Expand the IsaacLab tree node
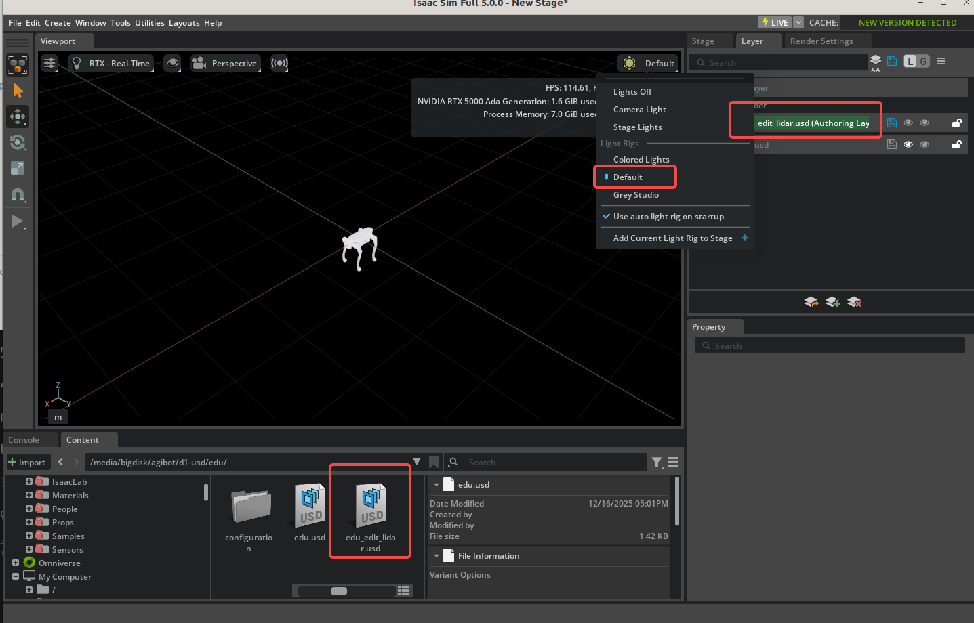Screen dimensions: 974x623 point(29,481)
